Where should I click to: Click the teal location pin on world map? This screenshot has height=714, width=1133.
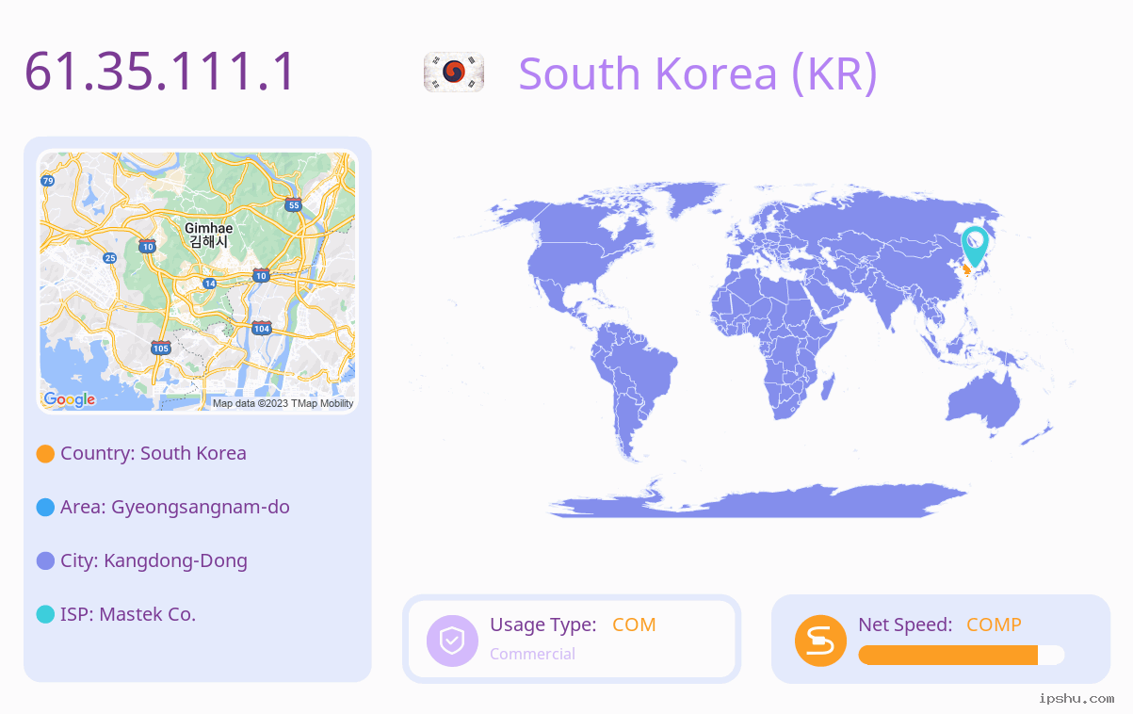(975, 246)
